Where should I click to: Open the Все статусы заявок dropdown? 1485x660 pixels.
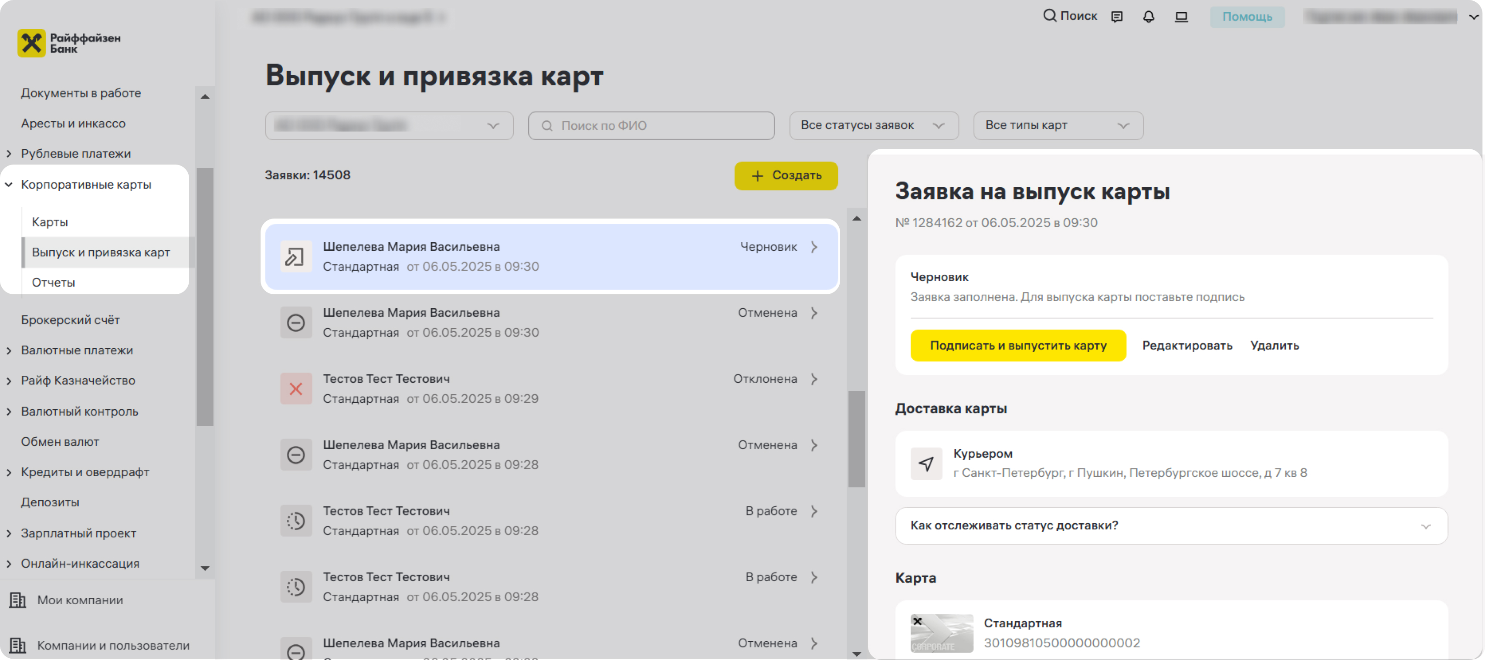coord(873,125)
